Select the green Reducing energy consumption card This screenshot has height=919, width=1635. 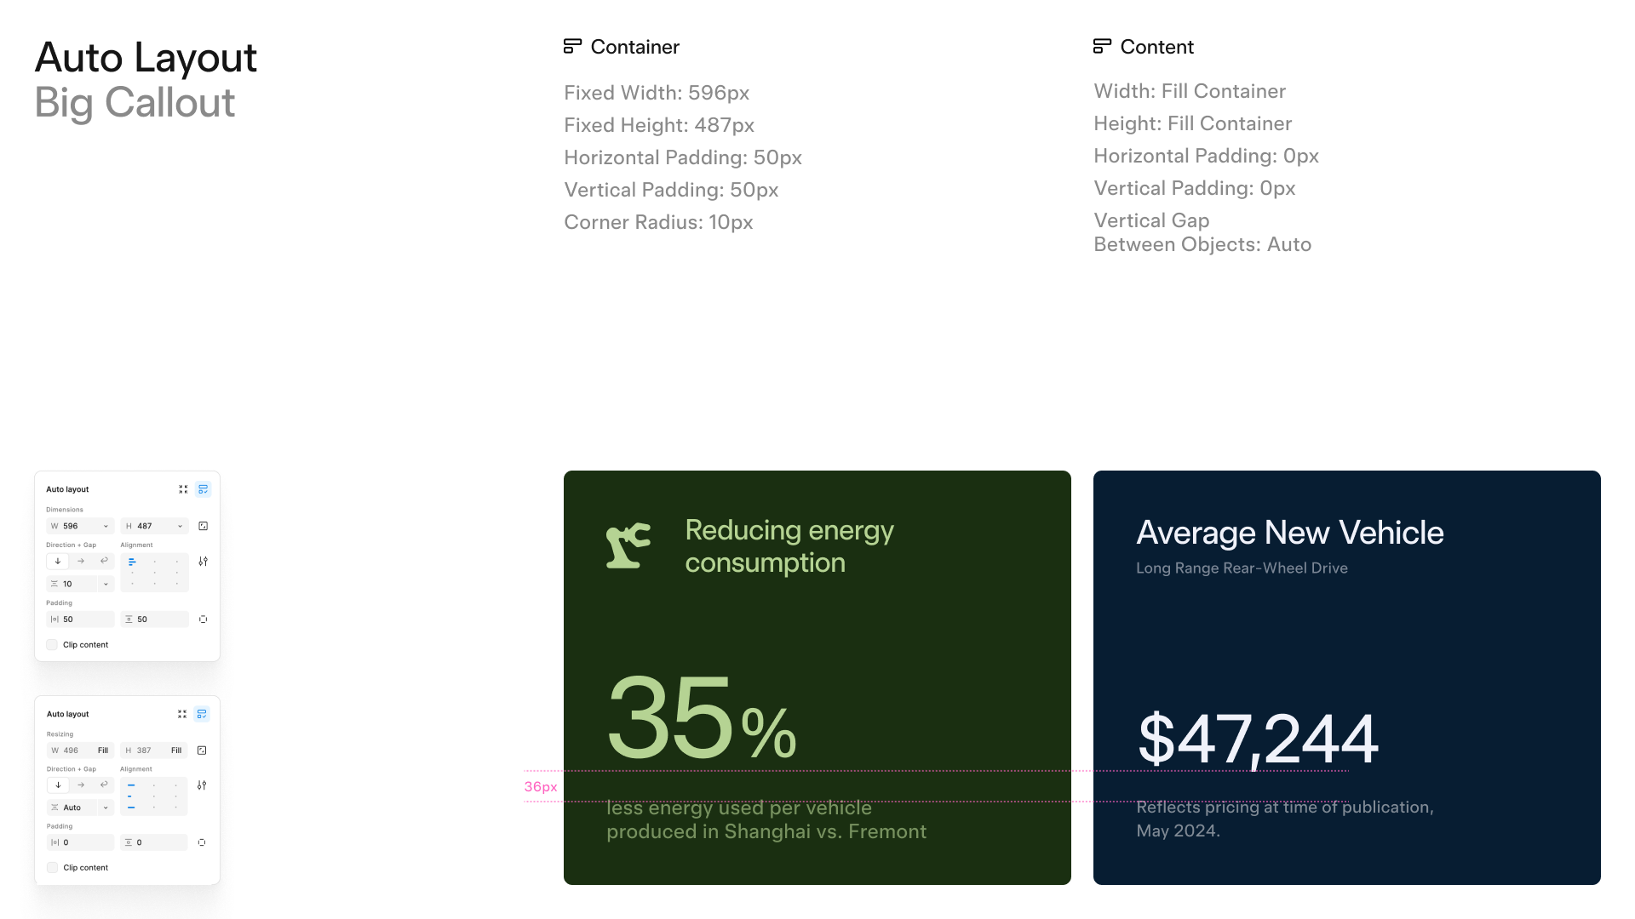[817, 677]
